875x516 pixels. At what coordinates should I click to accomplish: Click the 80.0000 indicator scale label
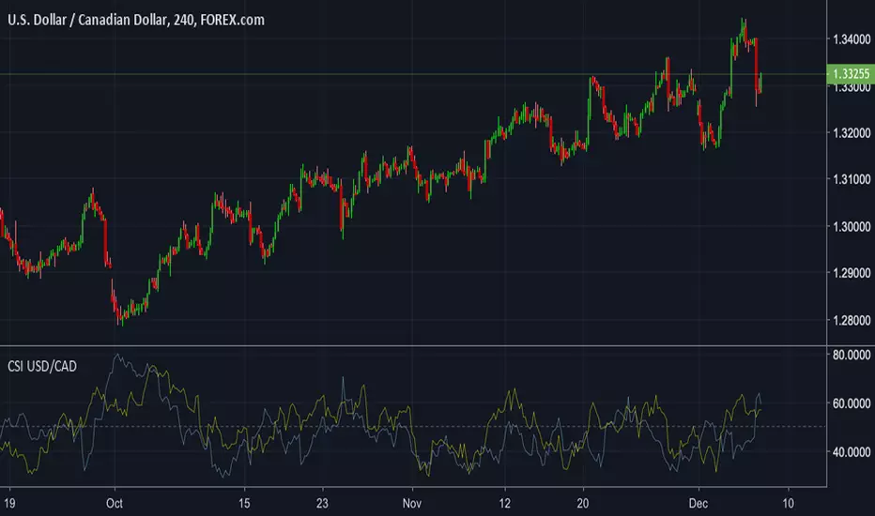pyautogui.click(x=852, y=355)
